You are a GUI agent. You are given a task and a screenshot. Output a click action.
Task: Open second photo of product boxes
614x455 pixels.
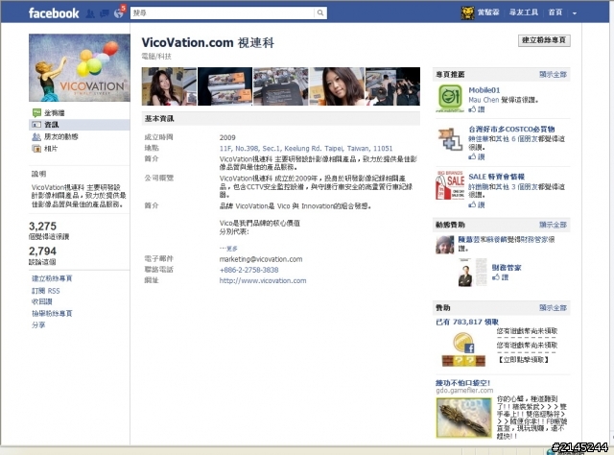[x=224, y=86]
